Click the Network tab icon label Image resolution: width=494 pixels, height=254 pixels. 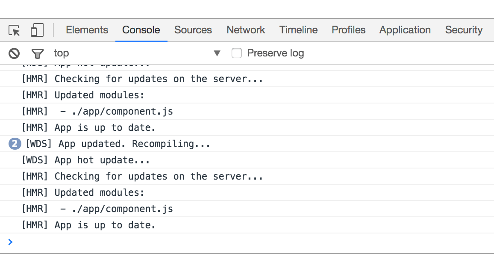pos(246,30)
